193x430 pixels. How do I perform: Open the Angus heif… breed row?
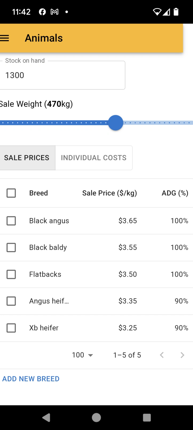pos(96,301)
